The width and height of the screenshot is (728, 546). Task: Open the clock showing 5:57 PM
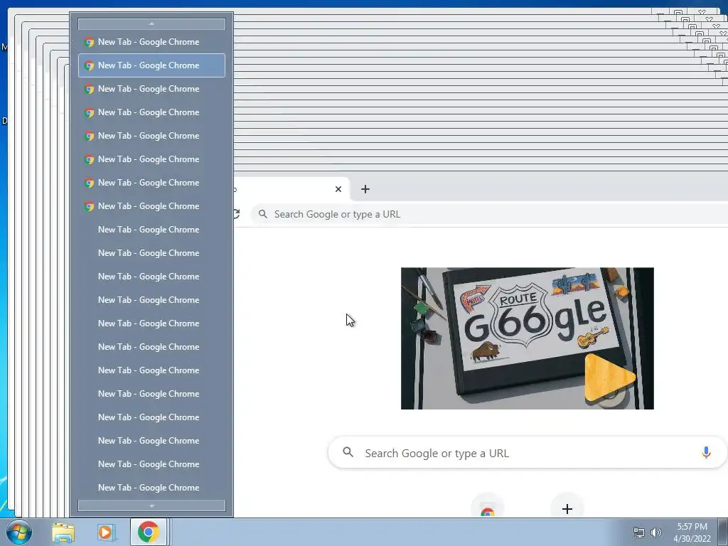pos(692,532)
